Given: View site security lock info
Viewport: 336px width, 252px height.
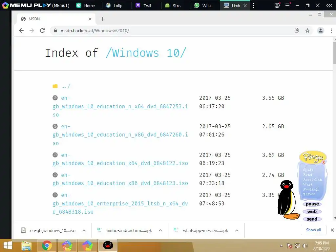Looking at the screenshot, I should click(x=55, y=31).
